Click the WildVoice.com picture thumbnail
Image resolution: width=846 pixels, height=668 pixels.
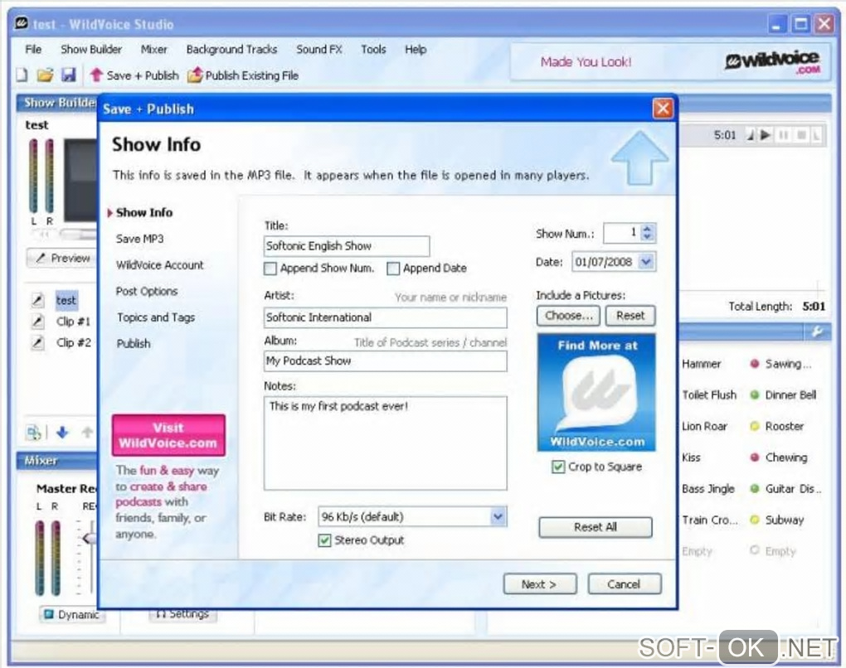pos(596,393)
